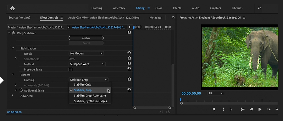Mark Out point in Program monitor

click(231, 109)
